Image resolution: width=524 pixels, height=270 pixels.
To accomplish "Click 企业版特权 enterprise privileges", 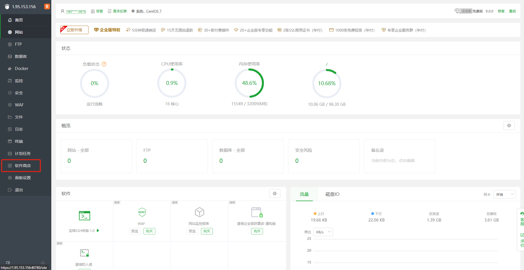I will (x=107, y=30).
